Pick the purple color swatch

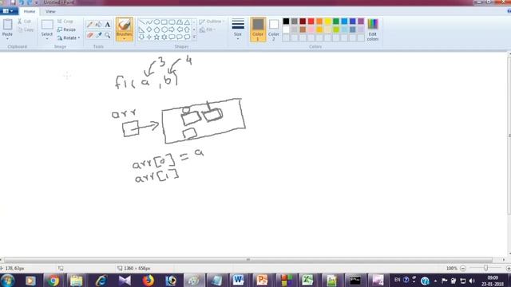(x=361, y=22)
